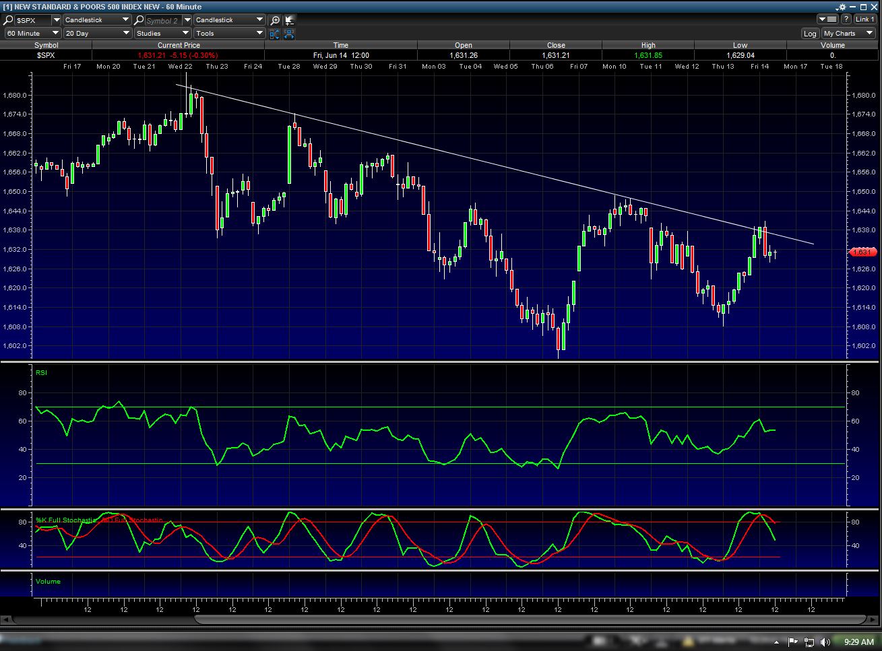Click the Volume column header
The width and height of the screenshot is (882, 651).
tap(833, 45)
